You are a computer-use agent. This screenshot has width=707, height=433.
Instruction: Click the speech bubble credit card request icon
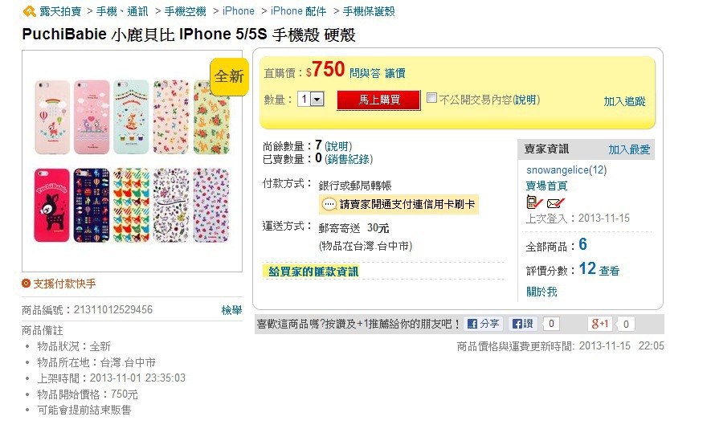(329, 204)
